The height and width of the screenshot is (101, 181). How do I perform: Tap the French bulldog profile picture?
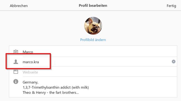tap(93, 26)
